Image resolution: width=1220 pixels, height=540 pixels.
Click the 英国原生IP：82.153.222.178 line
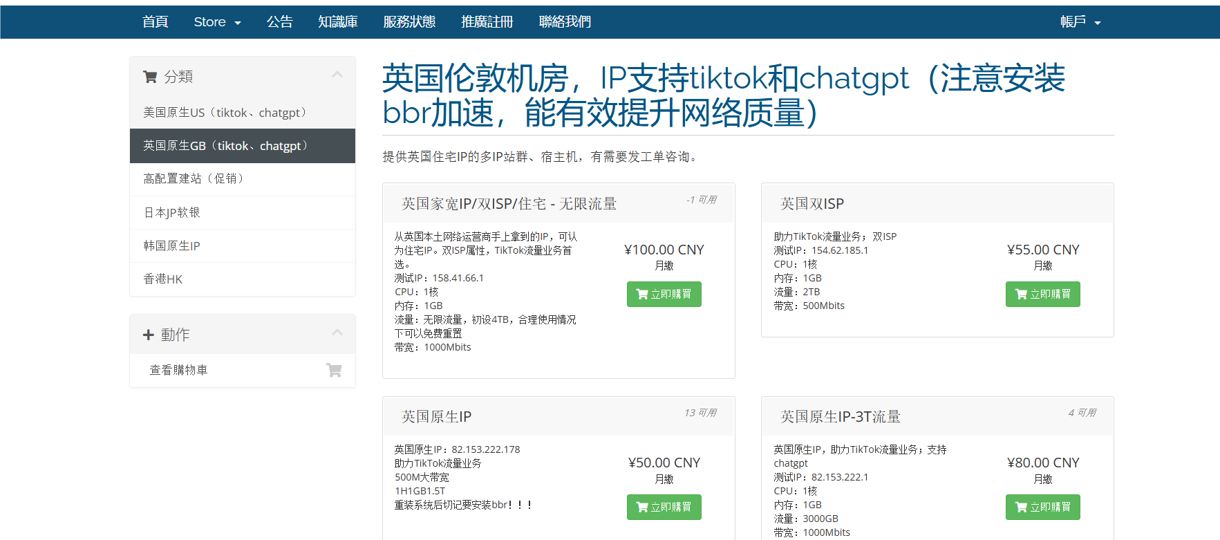point(457,449)
